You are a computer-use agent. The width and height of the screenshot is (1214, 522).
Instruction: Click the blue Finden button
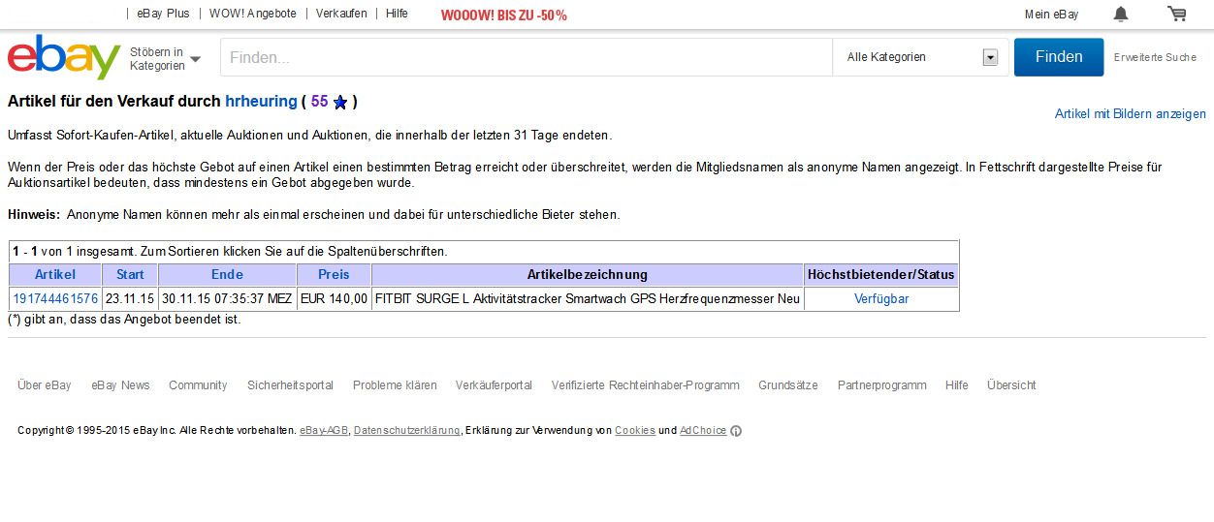click(x=1059, y=57)
